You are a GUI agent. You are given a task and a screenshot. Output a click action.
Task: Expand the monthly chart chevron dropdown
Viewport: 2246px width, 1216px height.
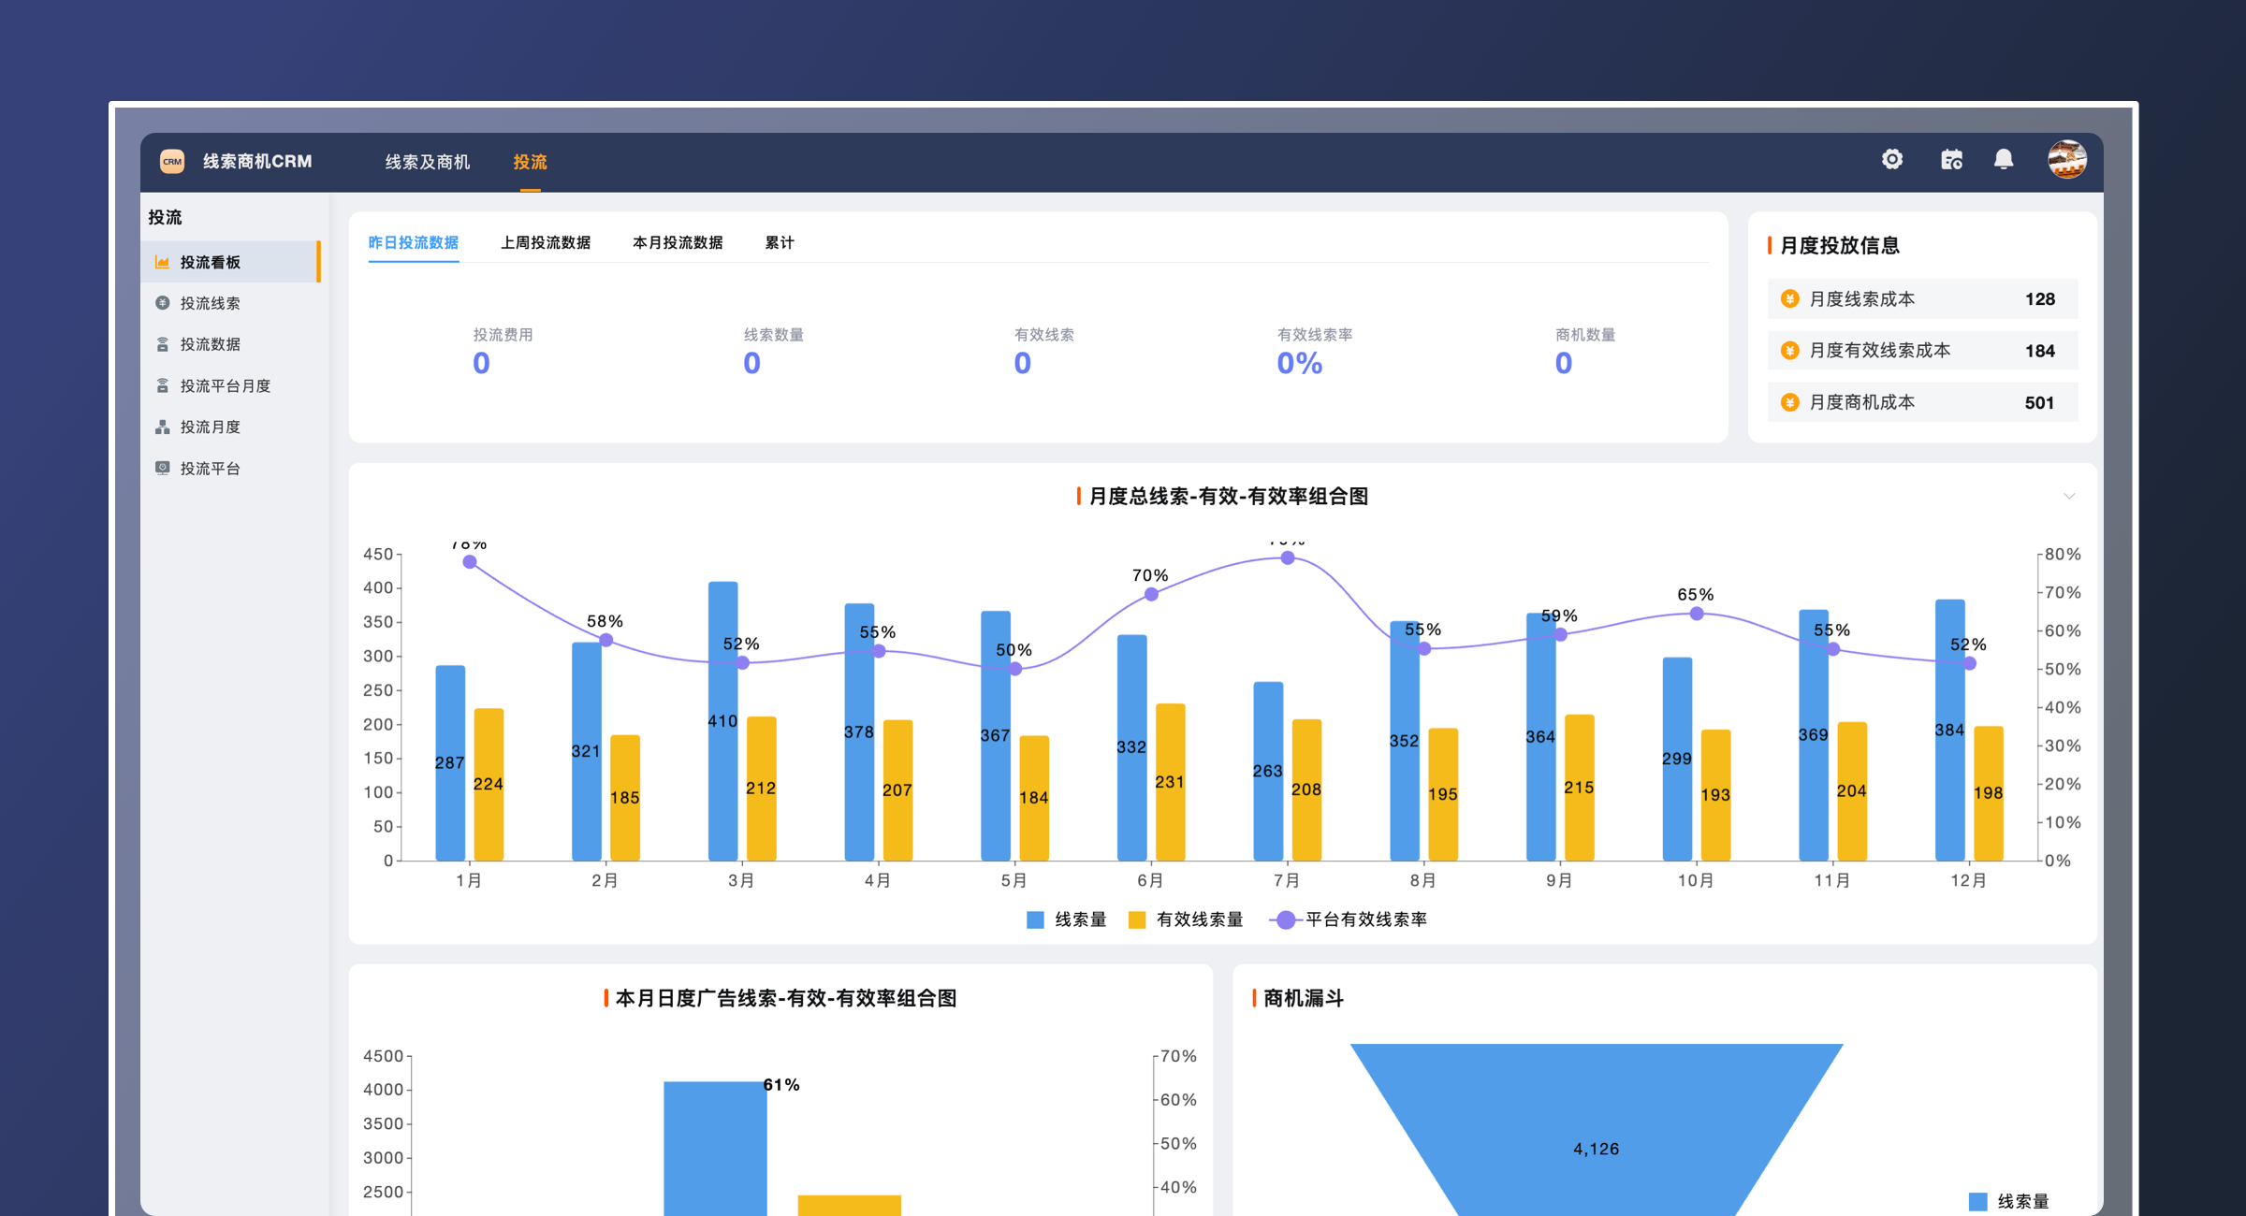coord(2069,496)
